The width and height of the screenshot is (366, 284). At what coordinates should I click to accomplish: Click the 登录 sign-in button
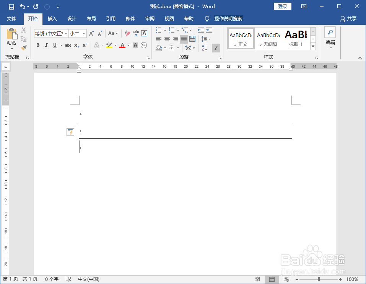(283, 7)
